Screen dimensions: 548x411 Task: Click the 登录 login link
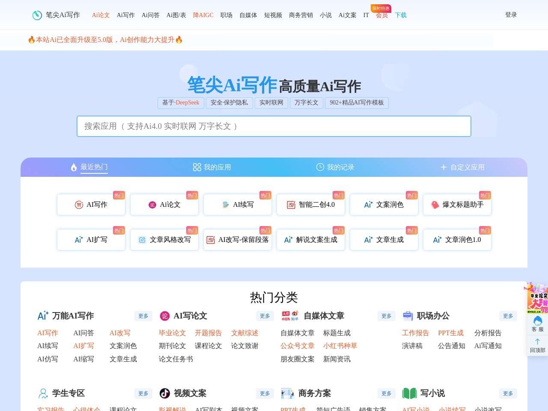pyautogui.click(x=511, y=15)
